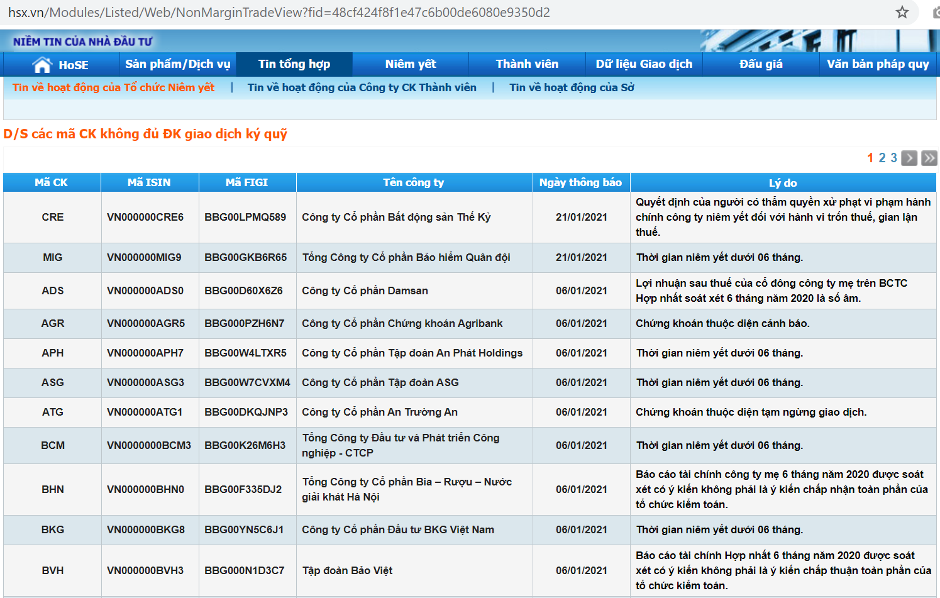Viewport: 940px width, 598px height.
Task: Go to page 2 of the list
Action: pyautogui.click(x=882, y=158)
